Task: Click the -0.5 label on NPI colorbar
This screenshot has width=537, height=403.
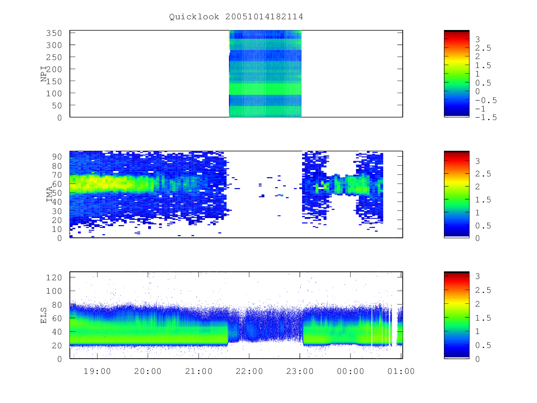Action: [486, 100]
